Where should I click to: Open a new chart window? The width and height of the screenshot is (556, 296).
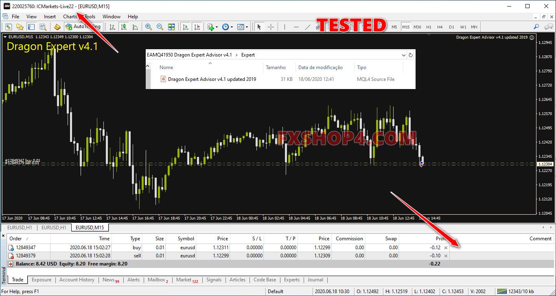point(15,17)
